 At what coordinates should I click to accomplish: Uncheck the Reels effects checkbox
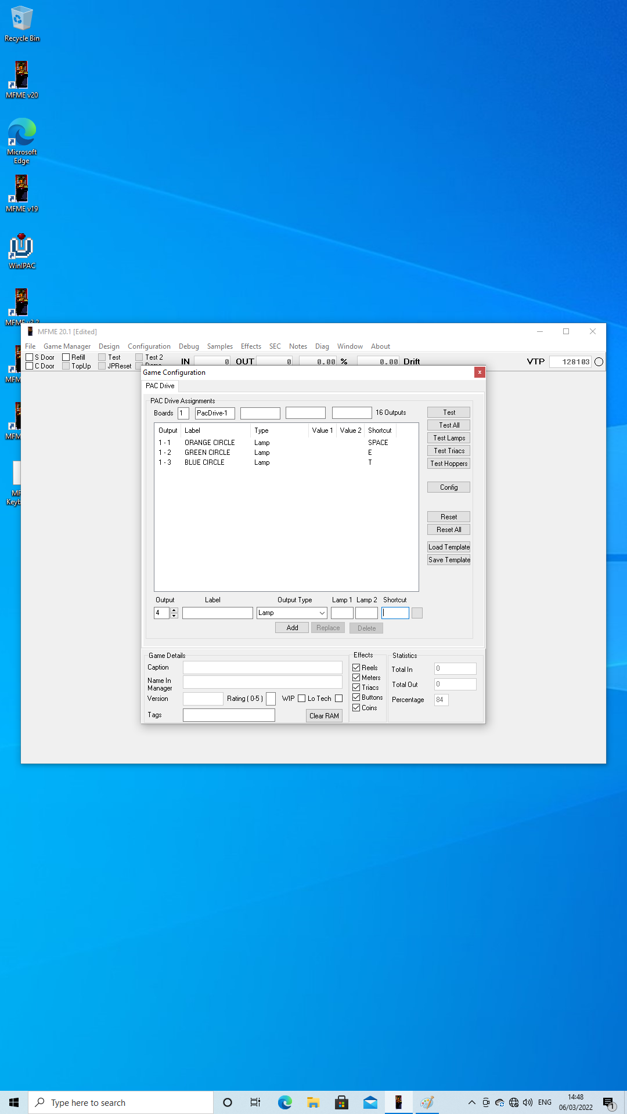pyautogui.click(x=356, y=668)
